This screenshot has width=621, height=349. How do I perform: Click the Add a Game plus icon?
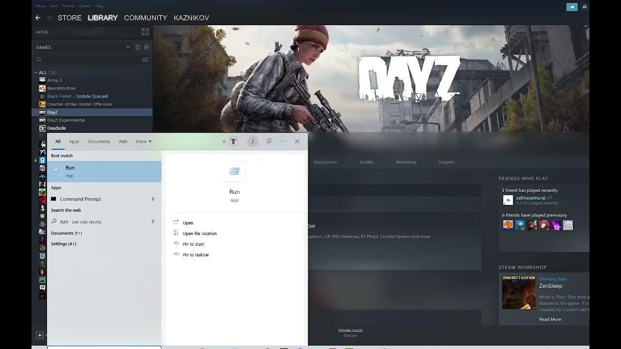tap(40, 335)
